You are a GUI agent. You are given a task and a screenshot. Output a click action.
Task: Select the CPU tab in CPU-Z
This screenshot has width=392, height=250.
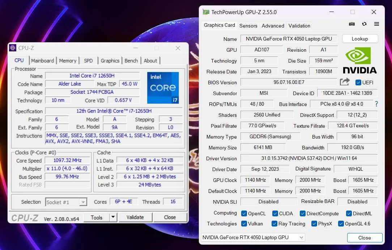click(19, 60)
